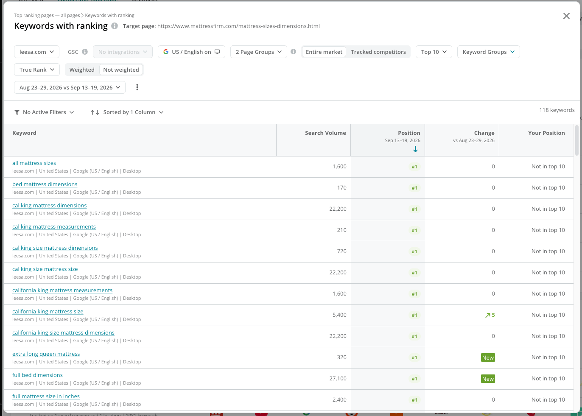Expand 2 Page Groups dropdown

click(x=259, y=52)
